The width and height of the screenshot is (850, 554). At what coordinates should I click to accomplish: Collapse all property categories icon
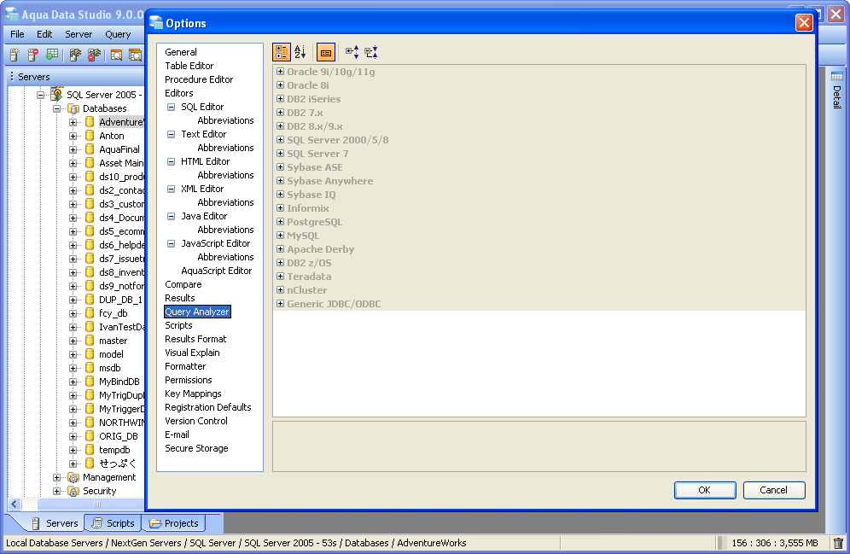coord(370,52)
